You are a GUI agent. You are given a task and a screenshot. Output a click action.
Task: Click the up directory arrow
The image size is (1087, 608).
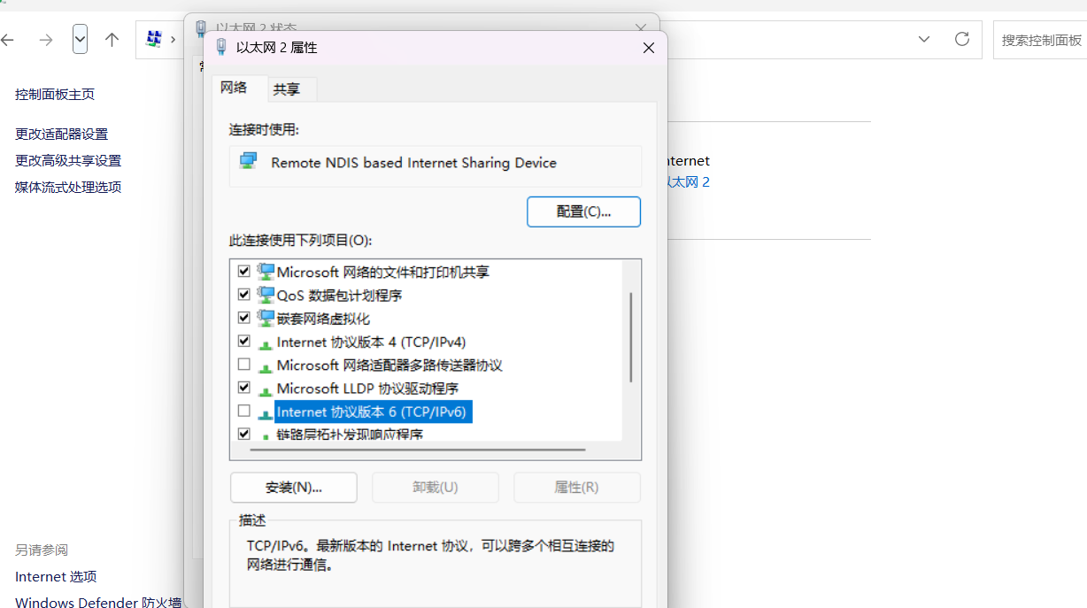[112, 40]
